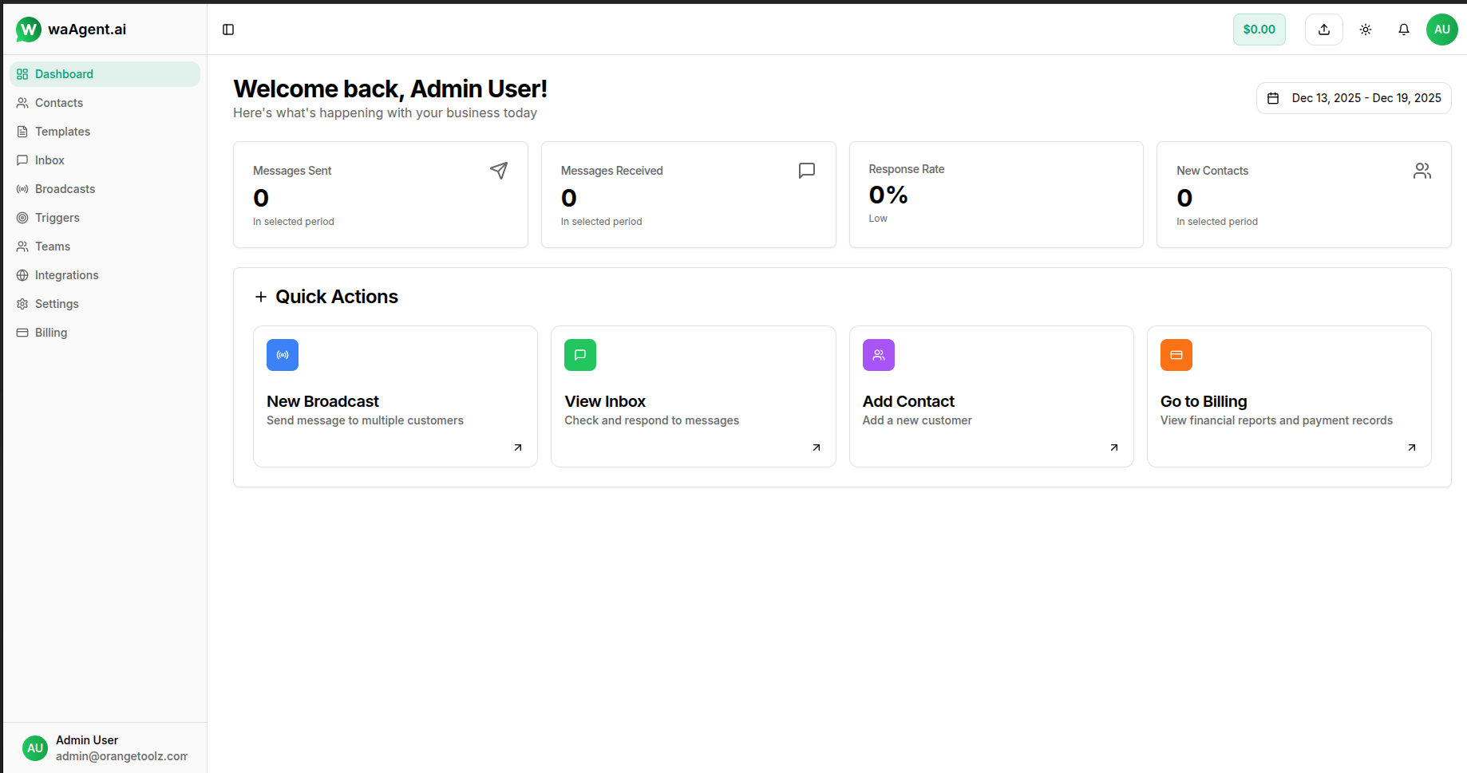Open the View Inbox quick action card

(x=692, y=395)
